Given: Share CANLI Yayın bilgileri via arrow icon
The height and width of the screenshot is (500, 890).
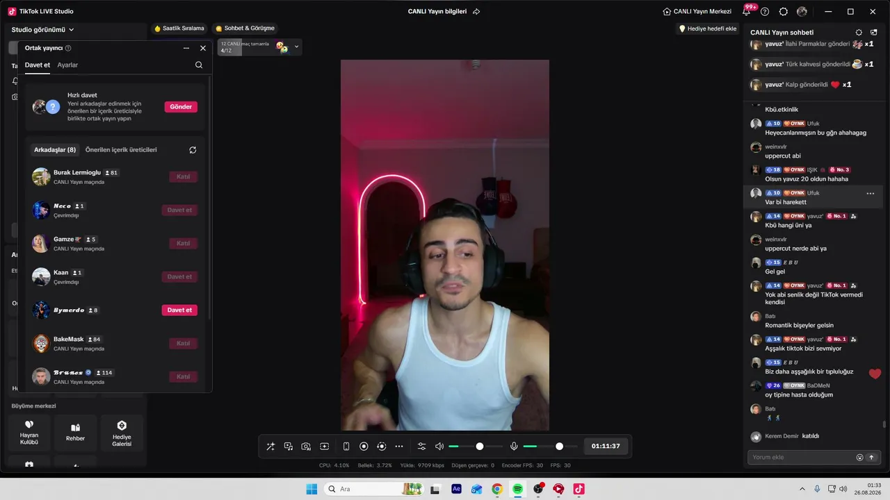Looking at the screenshot, I should click(x=476, y=12).
